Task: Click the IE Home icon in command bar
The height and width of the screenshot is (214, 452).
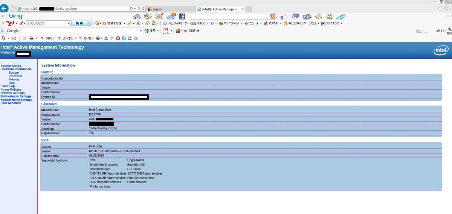Action: (4, 38)
